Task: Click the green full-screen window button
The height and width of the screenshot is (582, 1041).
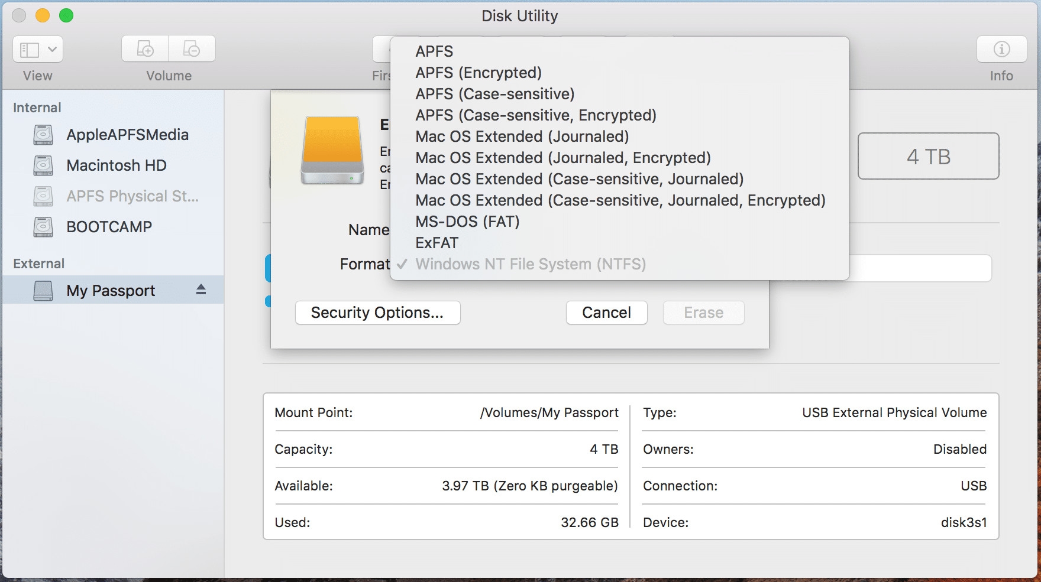Action: tap(66, 16)
